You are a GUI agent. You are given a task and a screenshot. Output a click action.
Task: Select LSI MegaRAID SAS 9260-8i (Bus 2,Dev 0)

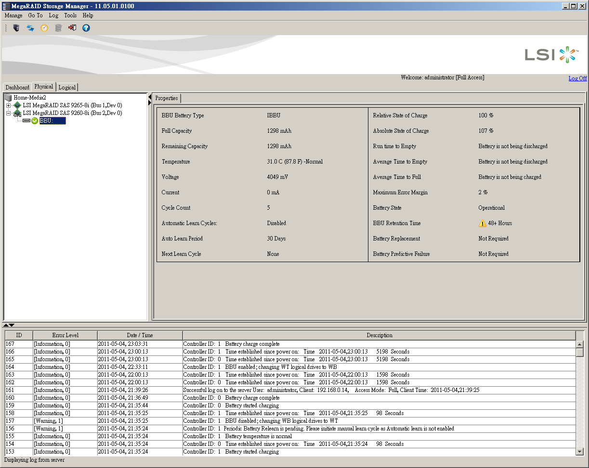coord(72,113)
